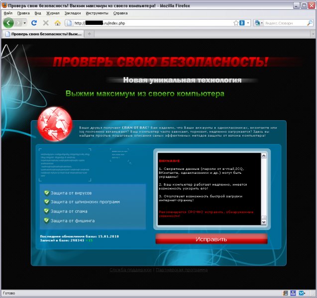Open the Файл menu
317x298 pixels.
8,13
